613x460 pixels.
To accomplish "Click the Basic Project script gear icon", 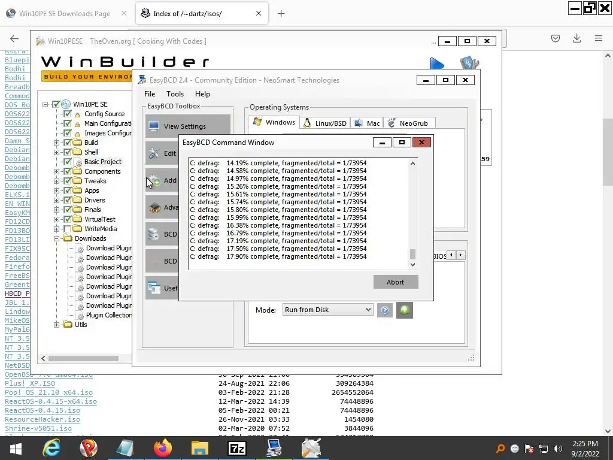I will click(78, 162).
